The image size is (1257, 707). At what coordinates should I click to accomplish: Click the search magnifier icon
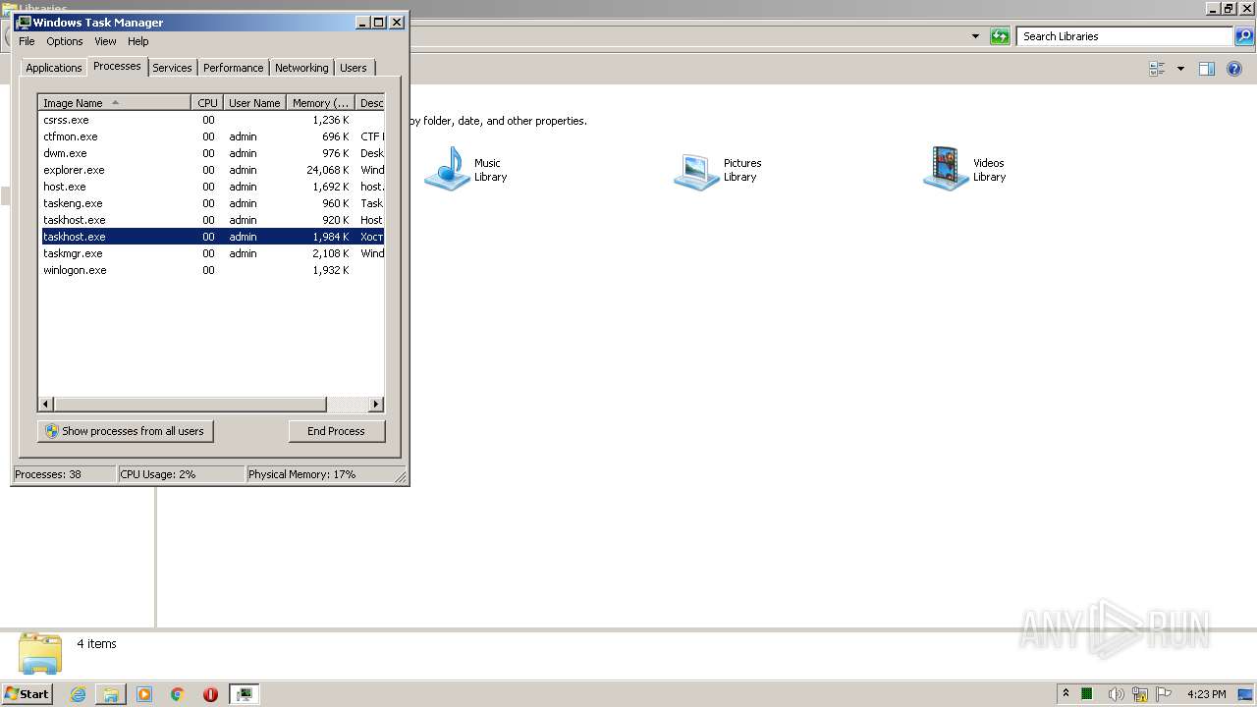click(1244, 36)
